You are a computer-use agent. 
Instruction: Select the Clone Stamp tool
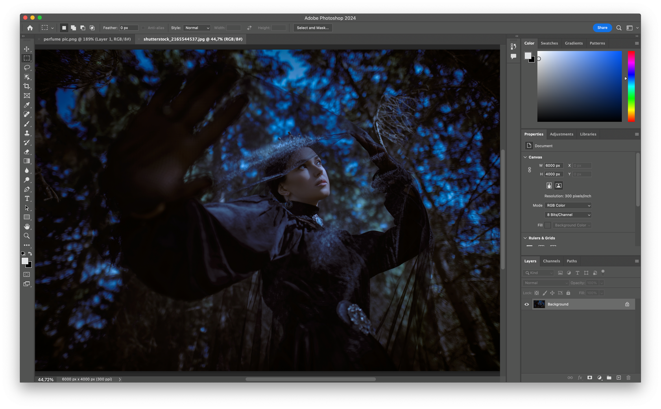(x=27, y=133)
